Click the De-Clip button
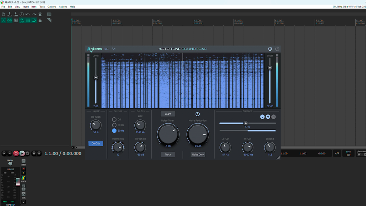The image size is (366, 206). click(96, 143)
